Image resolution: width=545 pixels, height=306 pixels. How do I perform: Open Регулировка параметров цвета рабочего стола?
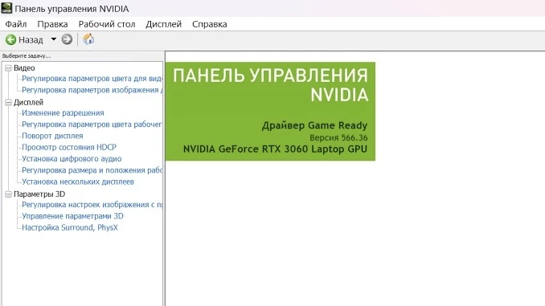pyautogui.click(x=92, y=124)
